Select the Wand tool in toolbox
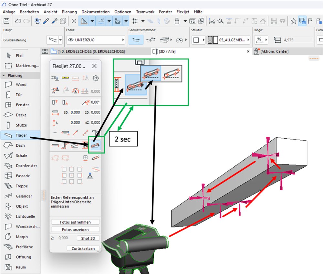 [21, 84]
